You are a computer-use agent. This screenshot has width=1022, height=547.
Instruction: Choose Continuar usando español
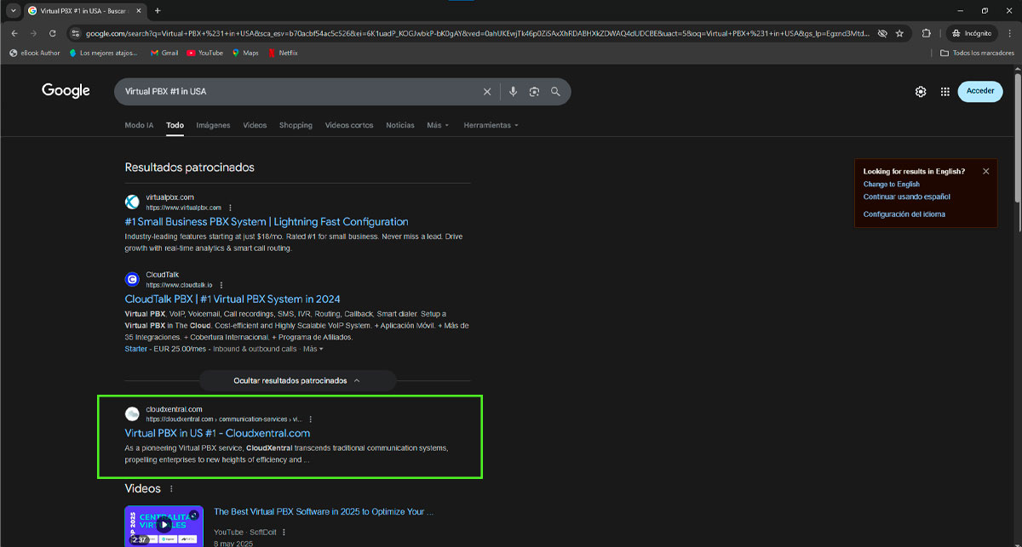click(x=907, y=197)
